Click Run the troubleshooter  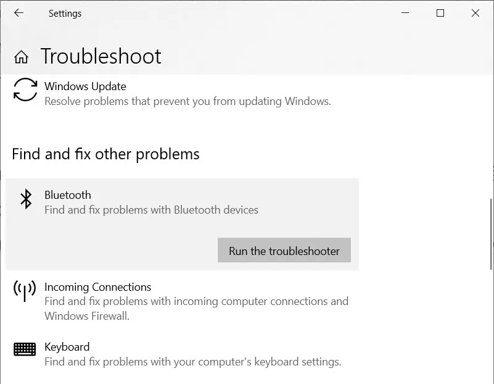point(284,251)
